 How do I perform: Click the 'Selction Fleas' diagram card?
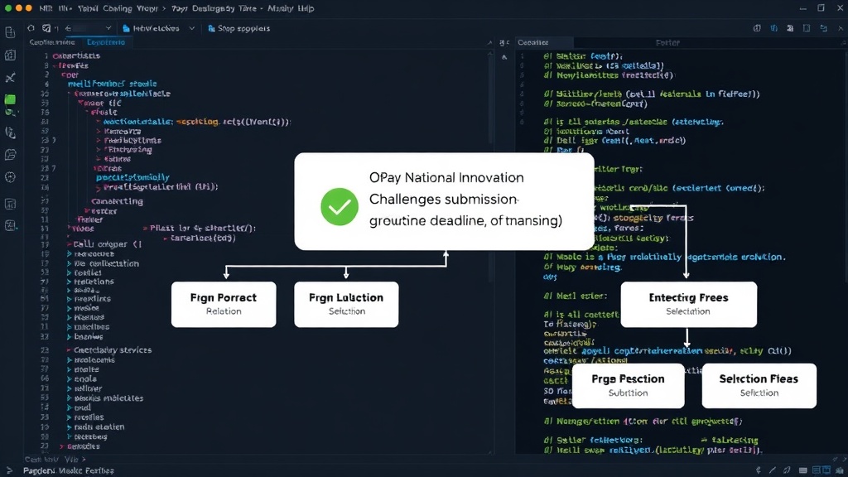coord(759,386)
